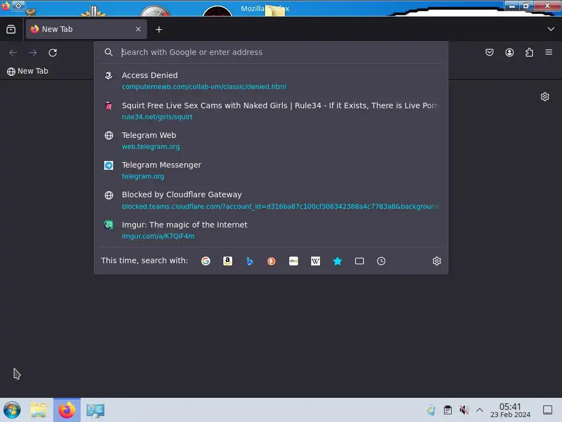Open search settings gear in dropdown
This screenshot has width=562, height=422.
[x=436, y=261]
